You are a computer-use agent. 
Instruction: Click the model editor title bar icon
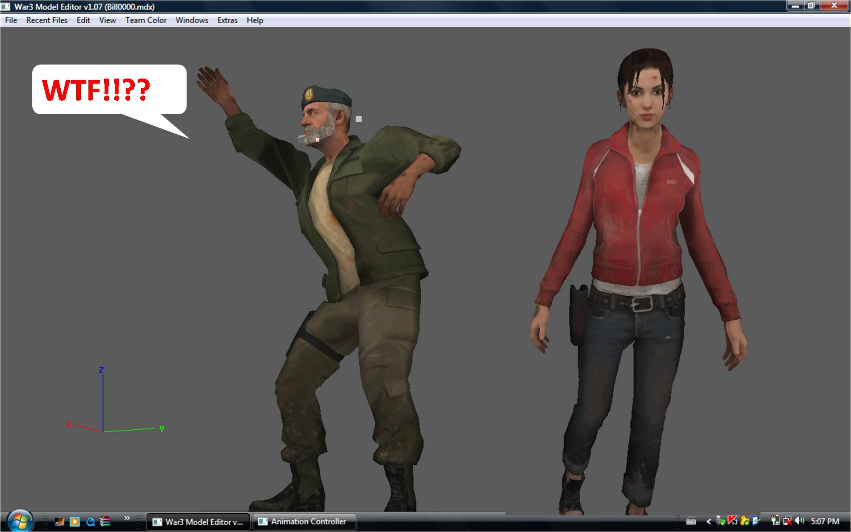pos(6,7)
